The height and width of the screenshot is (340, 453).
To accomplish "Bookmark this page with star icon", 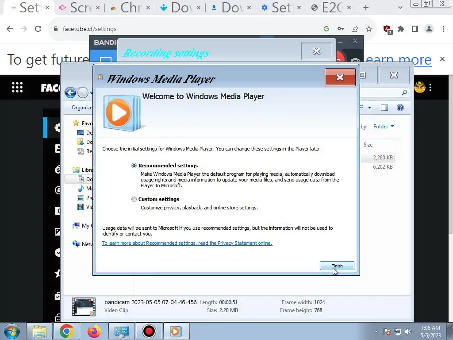I will point(369,29).
